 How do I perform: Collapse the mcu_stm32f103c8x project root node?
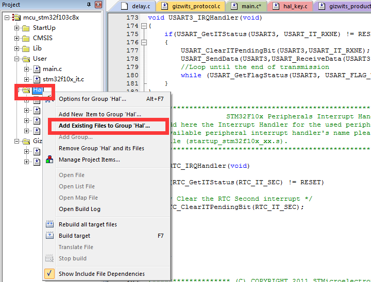click(7, 17)
